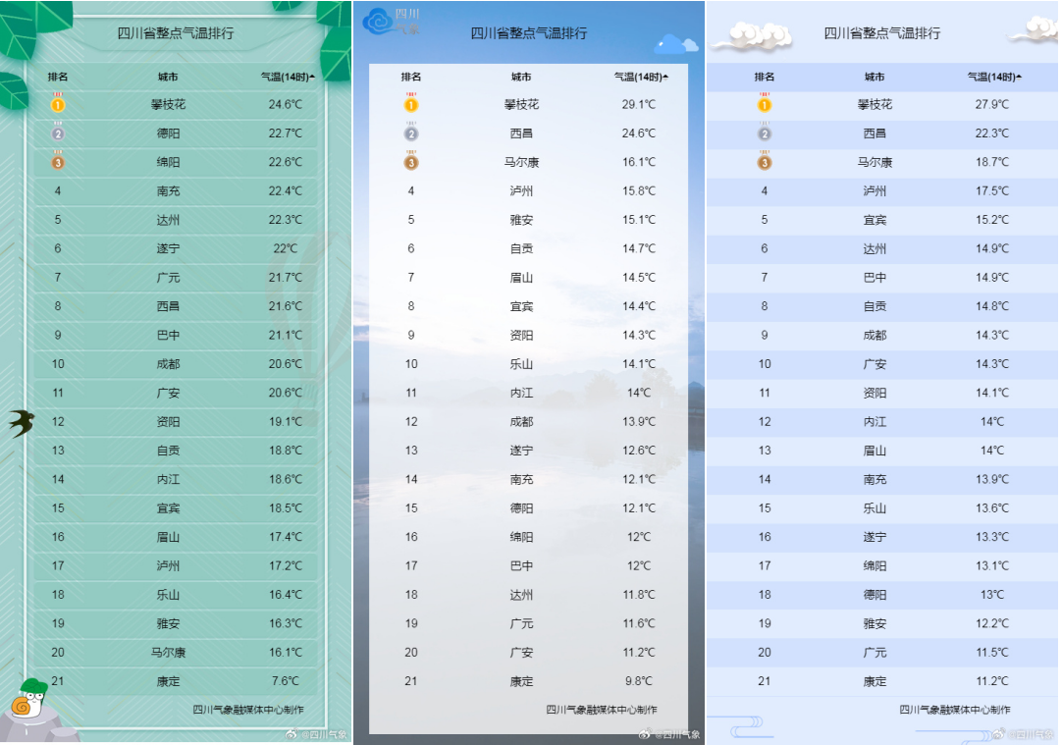Click 四川气象融媒体中心制作 under the 康定 9.8℃ row

click(x=602, y=710)
